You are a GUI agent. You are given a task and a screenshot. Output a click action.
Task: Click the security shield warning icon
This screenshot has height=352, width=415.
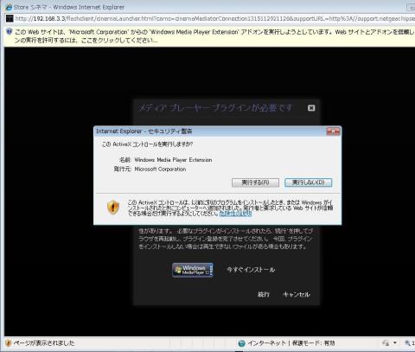[113, 207]
